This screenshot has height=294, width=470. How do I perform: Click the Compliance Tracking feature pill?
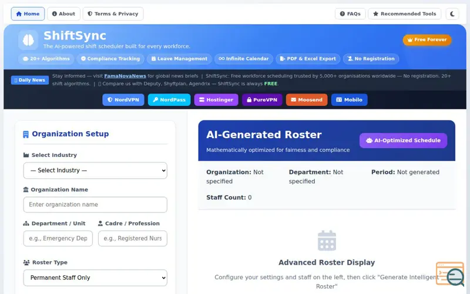point(110,59)
